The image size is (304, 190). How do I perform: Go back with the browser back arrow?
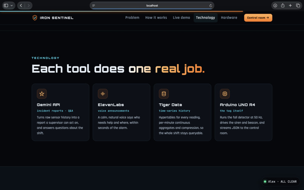pyautogui.click(x=21, y=5)
